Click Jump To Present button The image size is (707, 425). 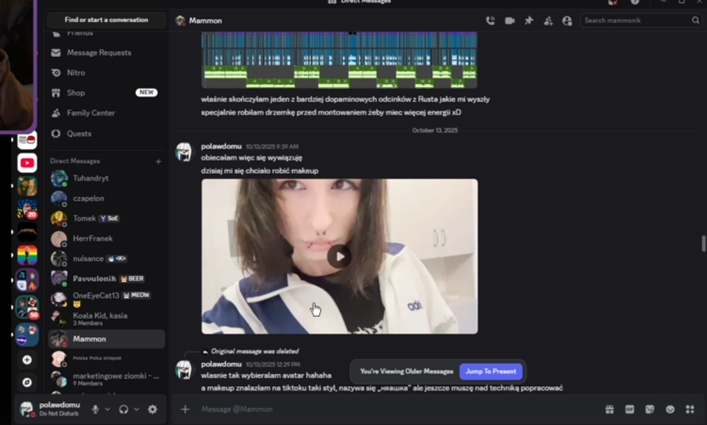coord(490,372)
